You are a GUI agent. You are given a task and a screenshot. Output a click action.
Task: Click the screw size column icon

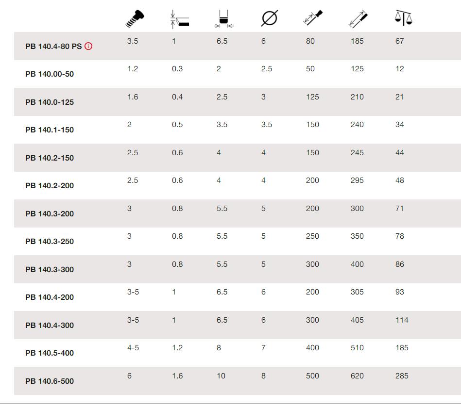(x=135, y=19)
